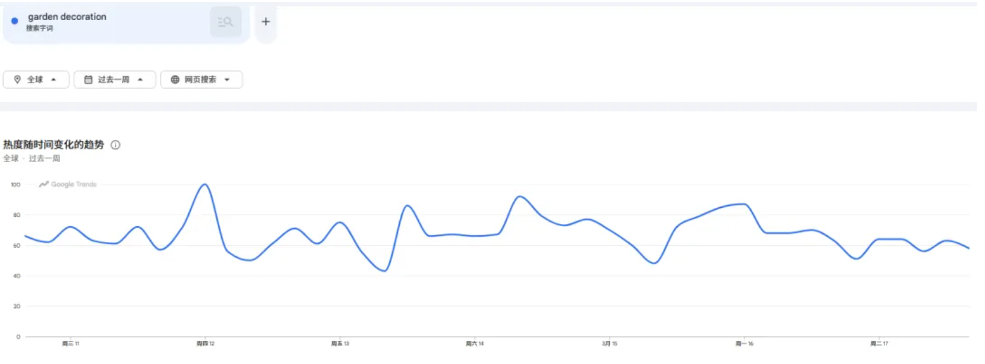Viewport: 985px width, 364px height.
Task: Click the calendar icon beside 过去一周
Action: pos(88,80)
